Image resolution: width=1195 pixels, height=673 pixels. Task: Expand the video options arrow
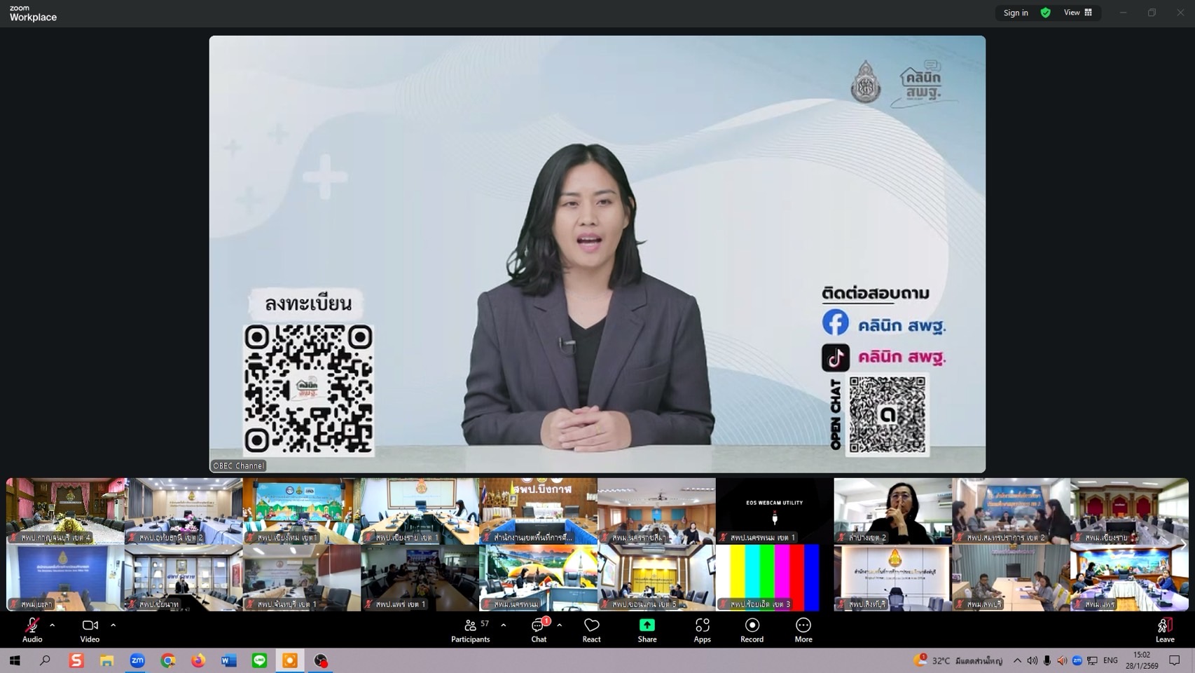click(x=113, y=625)
